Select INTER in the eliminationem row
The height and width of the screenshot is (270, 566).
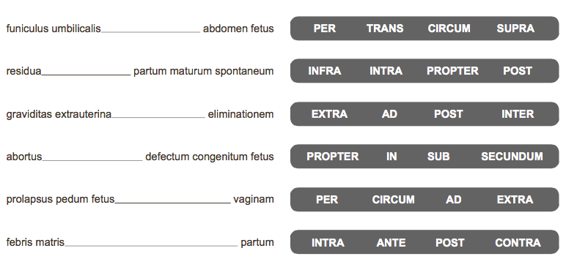[x=518, y=114]
